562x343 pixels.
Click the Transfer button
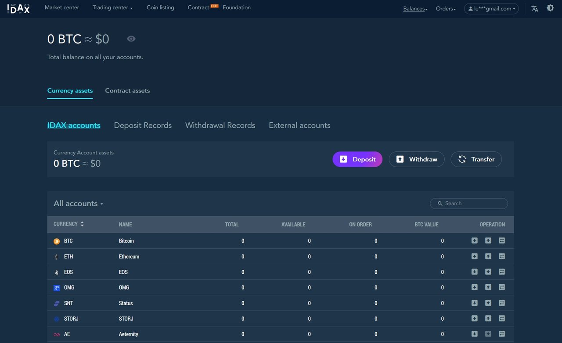coord(476,159)
